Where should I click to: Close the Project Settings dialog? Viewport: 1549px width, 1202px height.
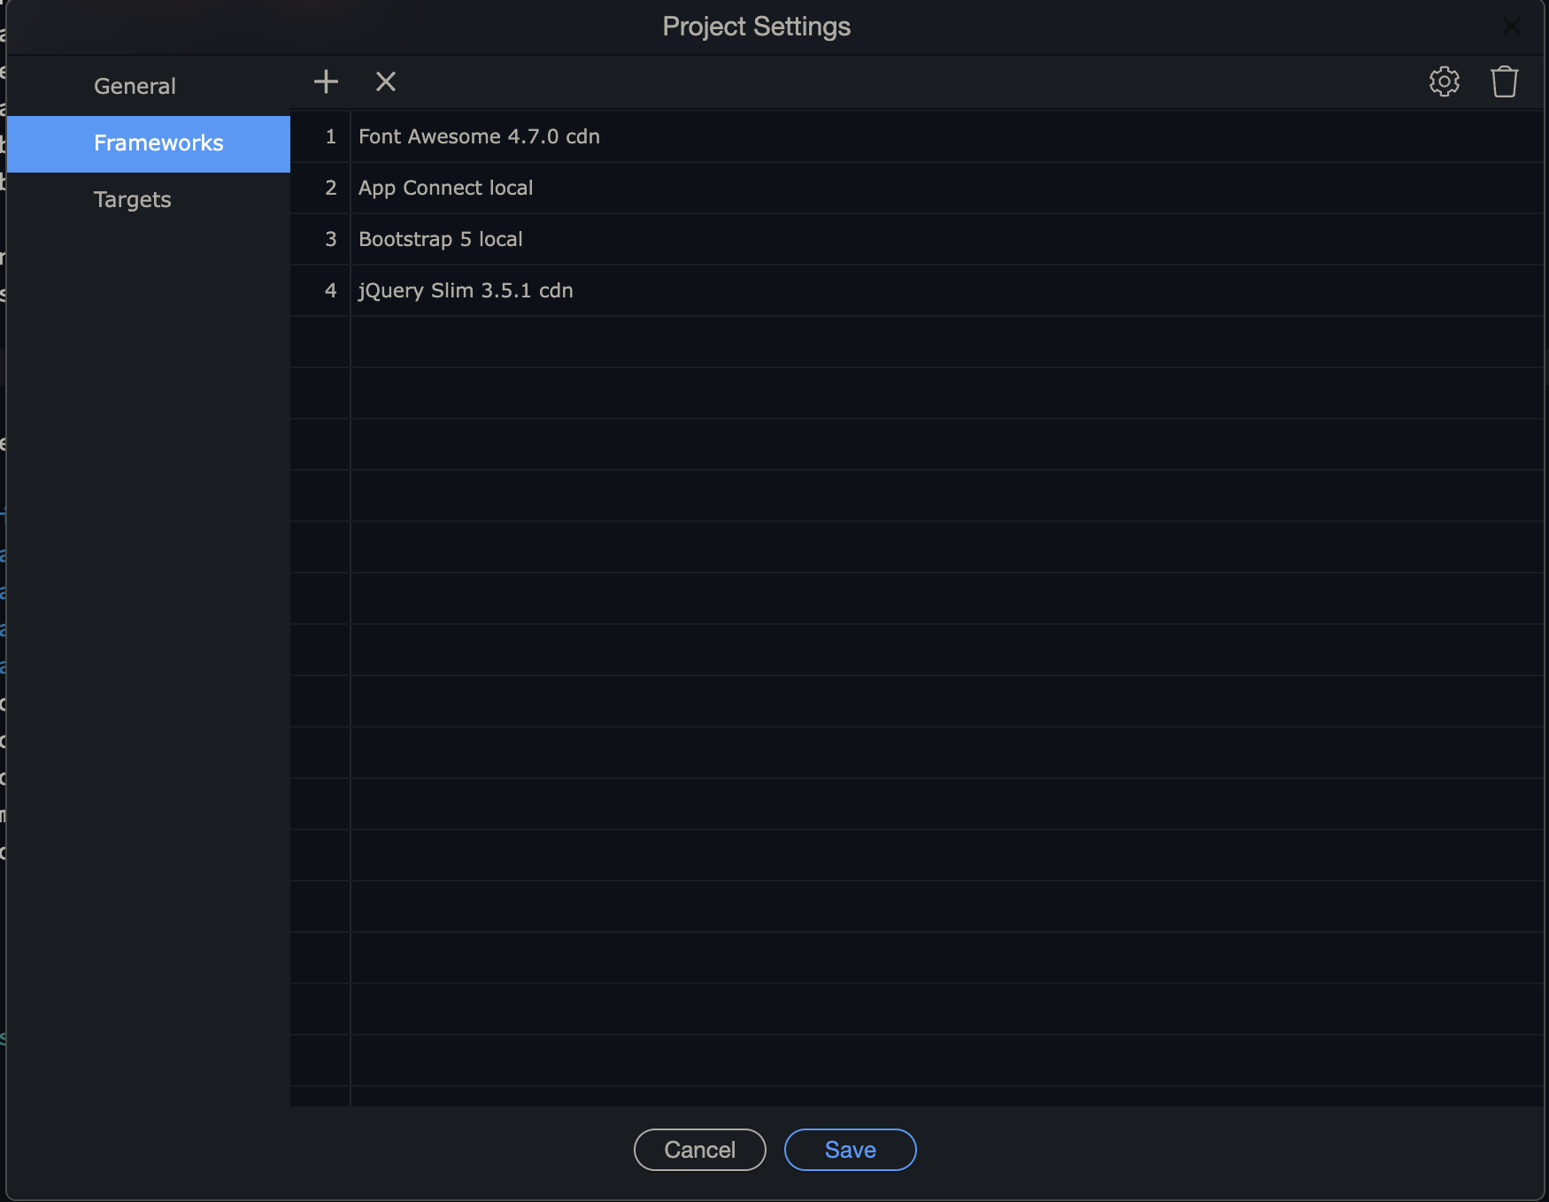1512,27
